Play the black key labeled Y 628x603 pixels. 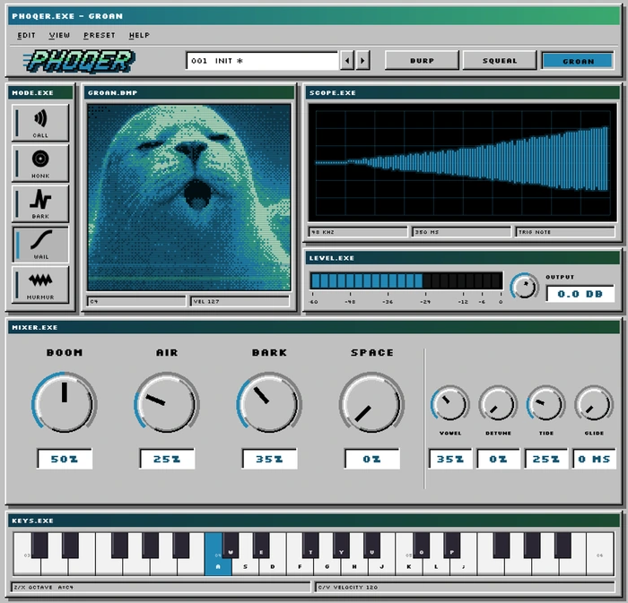point(341,546)
